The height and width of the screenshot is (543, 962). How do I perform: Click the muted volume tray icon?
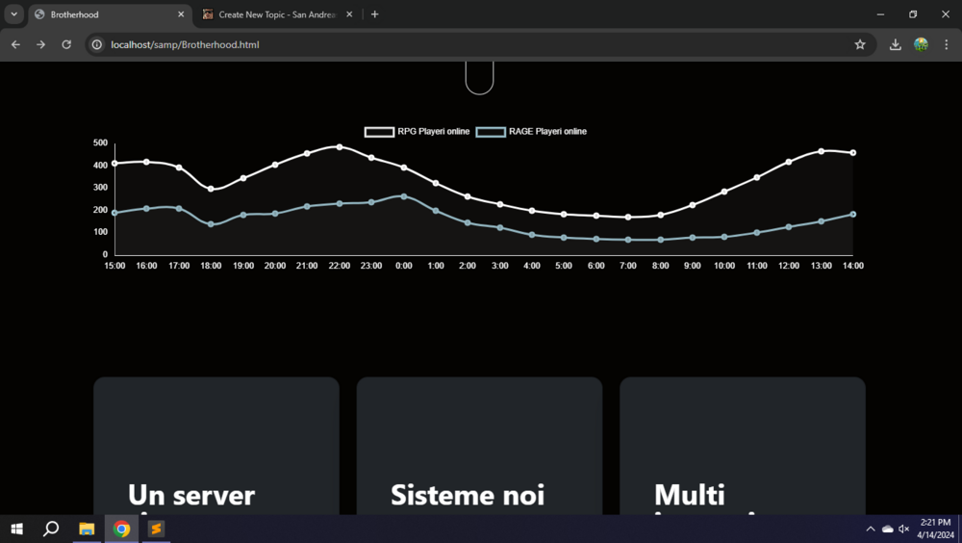click(903, 529)
